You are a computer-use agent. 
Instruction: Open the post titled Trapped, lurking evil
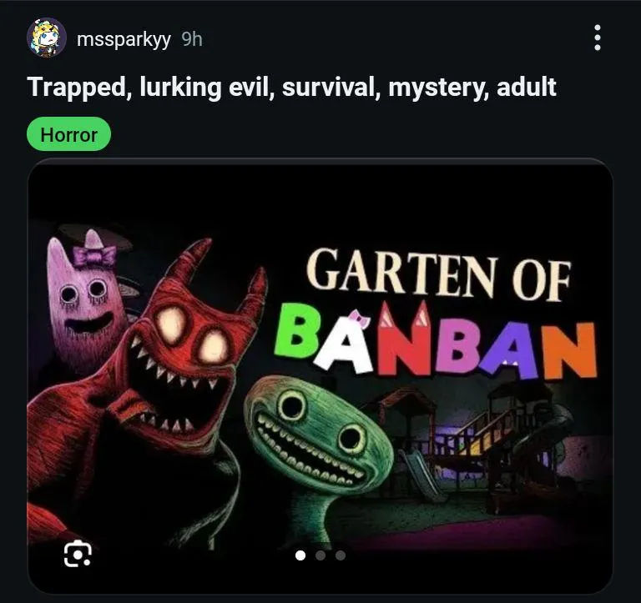(291, 88)
